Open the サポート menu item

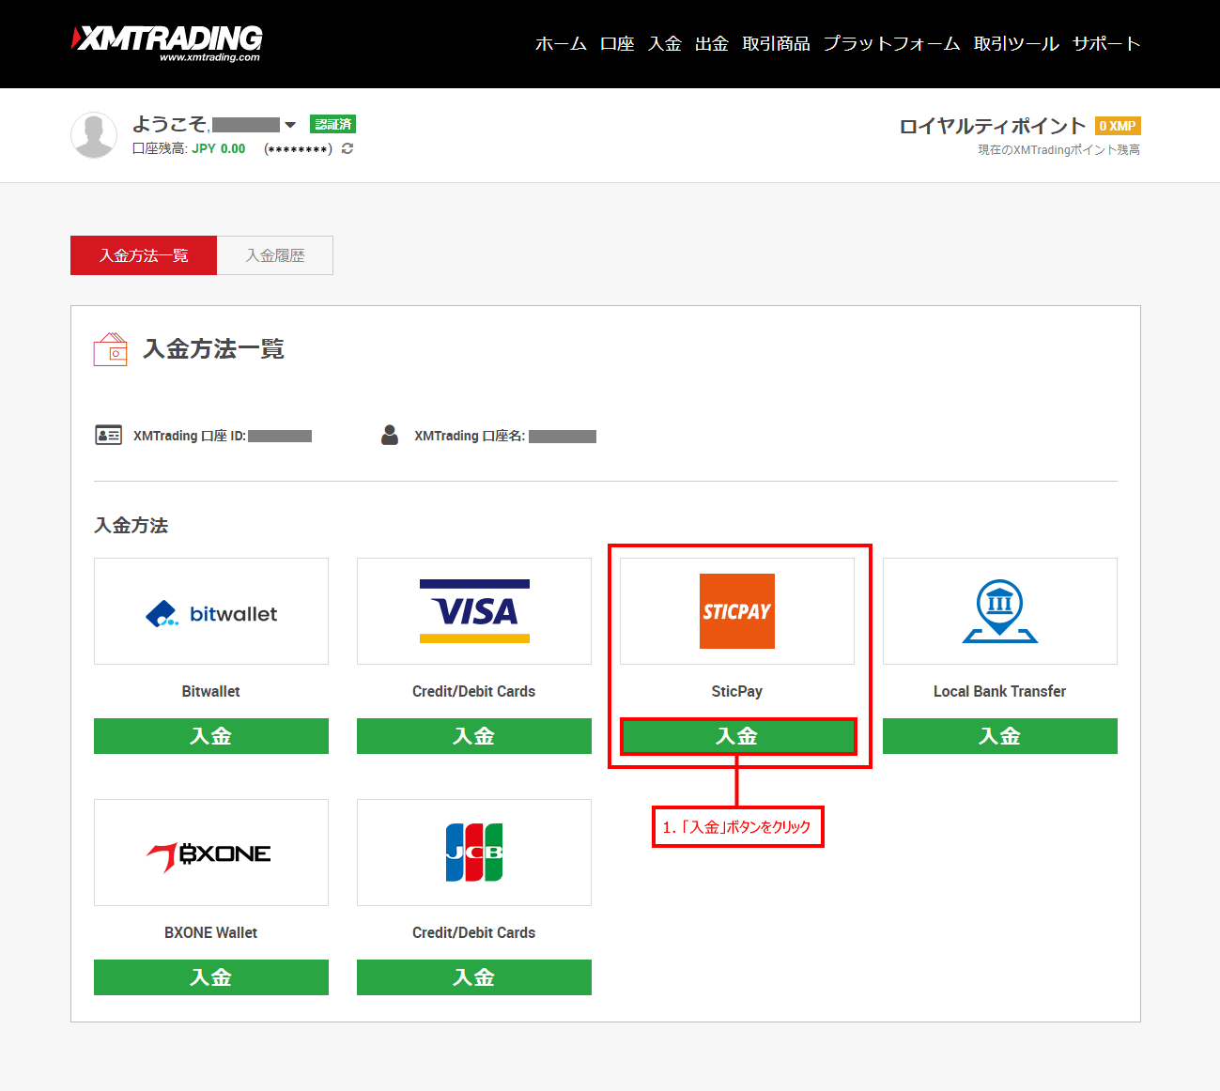click(1105, 44)
